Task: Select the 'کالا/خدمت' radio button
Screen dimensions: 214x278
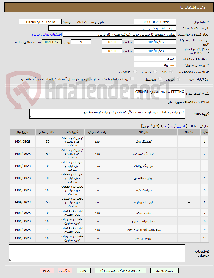Action: pyautogui.click(x=135, y=72)
